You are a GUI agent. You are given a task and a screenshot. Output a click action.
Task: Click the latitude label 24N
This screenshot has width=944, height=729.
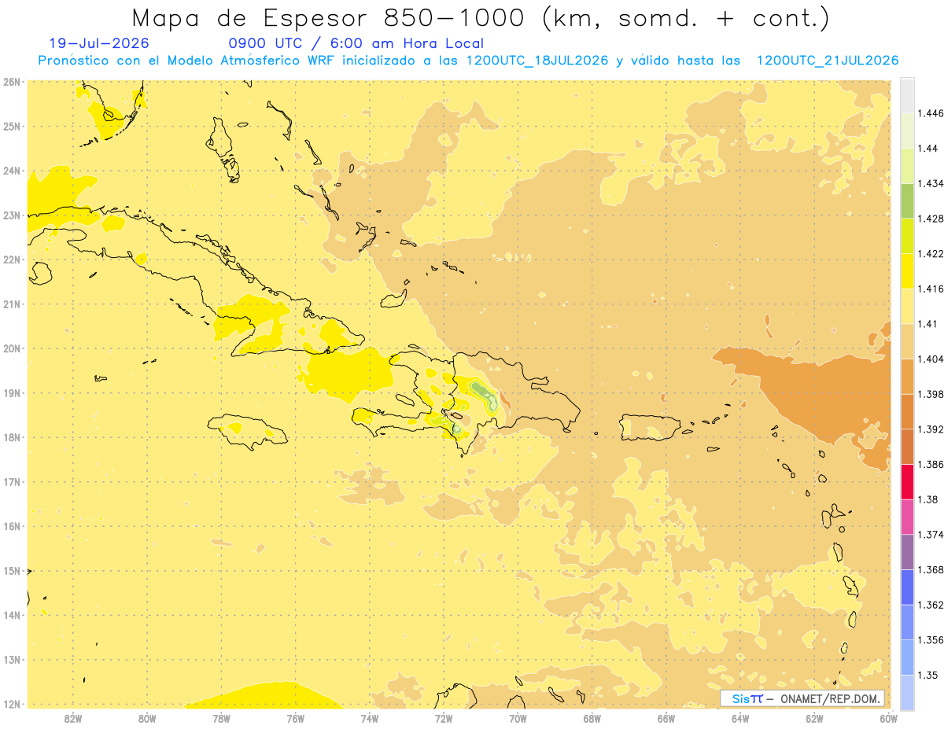11,170
